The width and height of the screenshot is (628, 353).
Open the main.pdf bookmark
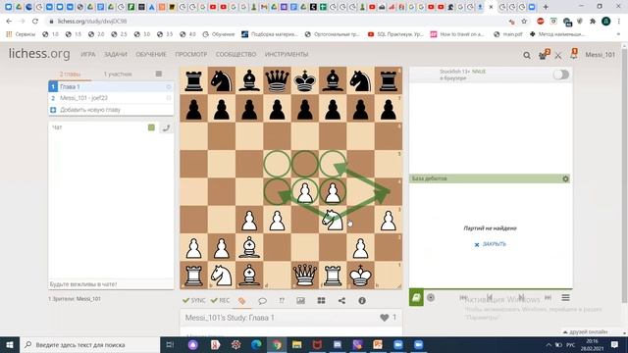(508, 34)
